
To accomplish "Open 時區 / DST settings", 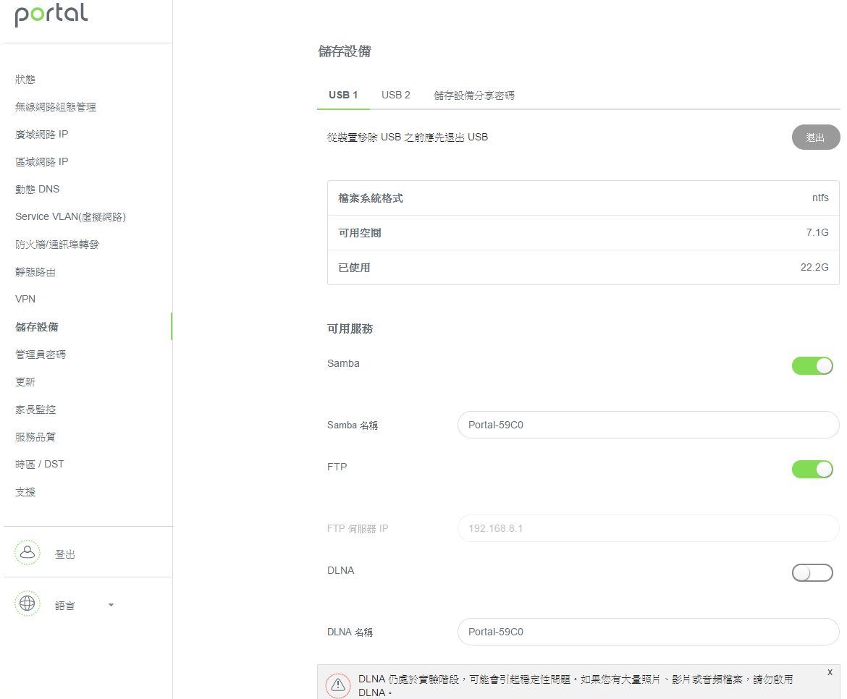I will [39, 465].
